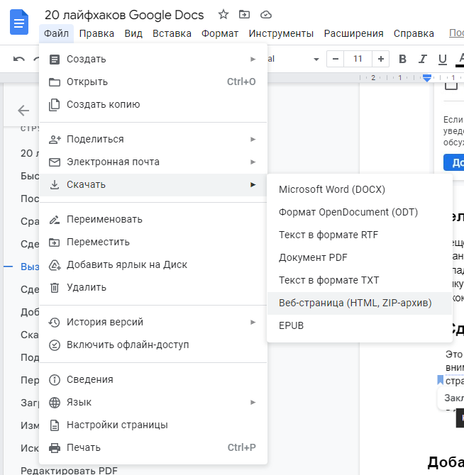Choose Добавить ярлык на Диск
This screenshot has width=464, height=475.
153,264
